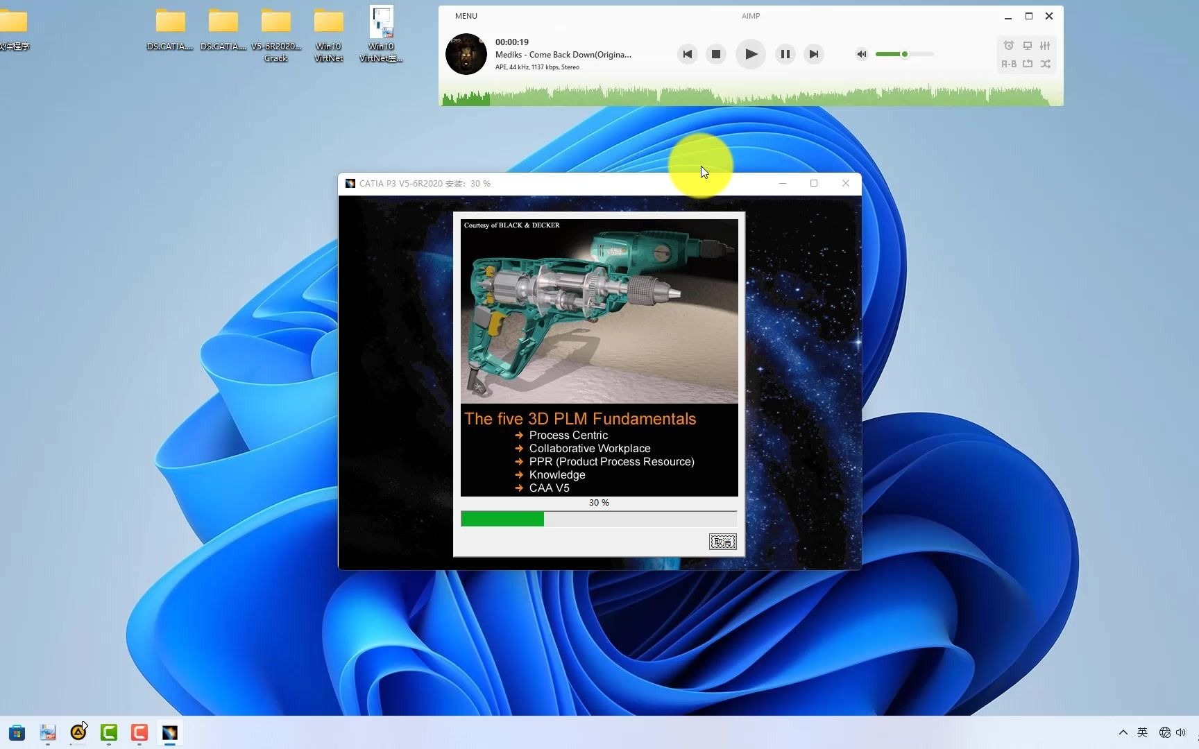Click the 'PPR (Product Process Resource)' text
Screen dimensions: 1199x749
[611, 462]
